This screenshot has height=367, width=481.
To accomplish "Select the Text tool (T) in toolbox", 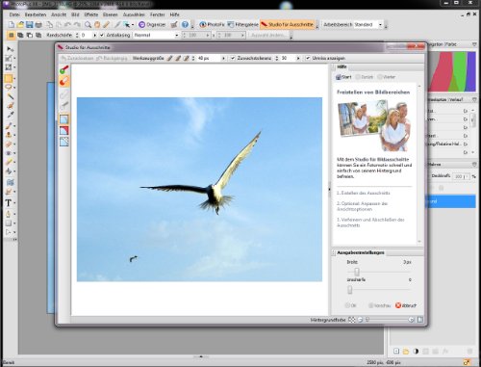I will click(x=9, y=203).
